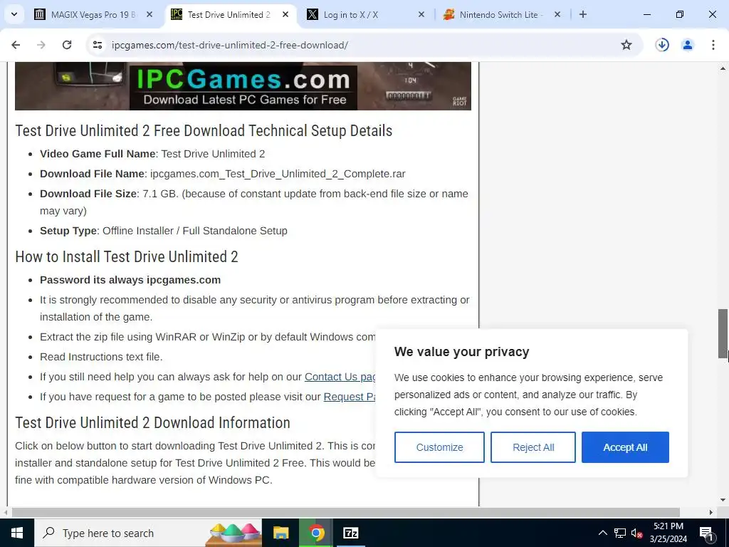Click 'Password its always ipcgames.com' text
The width and height of the screenshot is (729, 547).
point(130,280)
